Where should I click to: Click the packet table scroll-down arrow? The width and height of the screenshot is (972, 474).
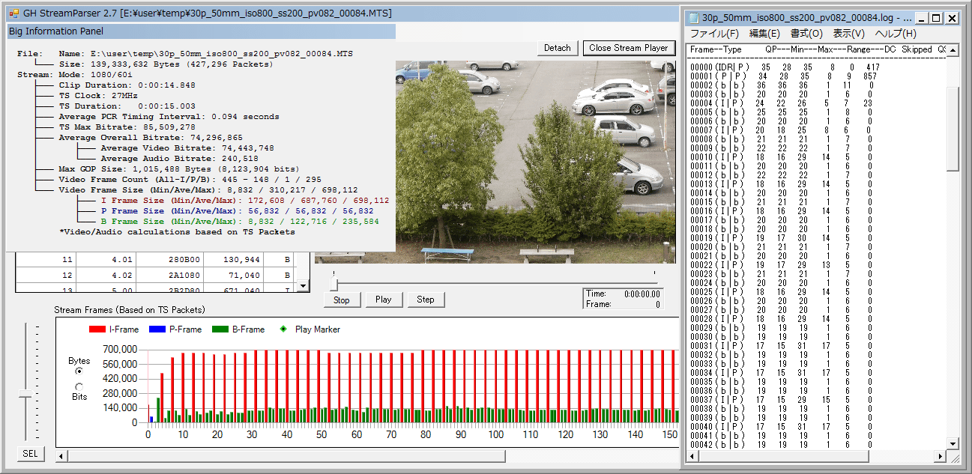pos(303,286)
